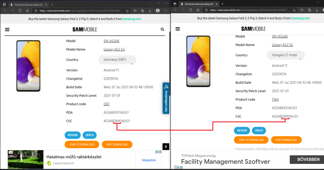Click Megnyitás in the Hatalmas műfű ad

[x=149, y=160]
